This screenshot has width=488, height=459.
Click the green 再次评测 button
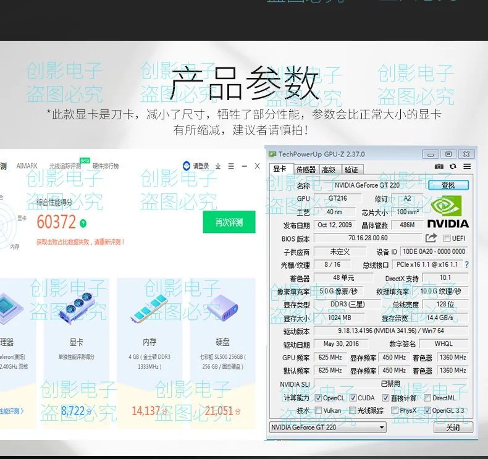click(229, 222)
